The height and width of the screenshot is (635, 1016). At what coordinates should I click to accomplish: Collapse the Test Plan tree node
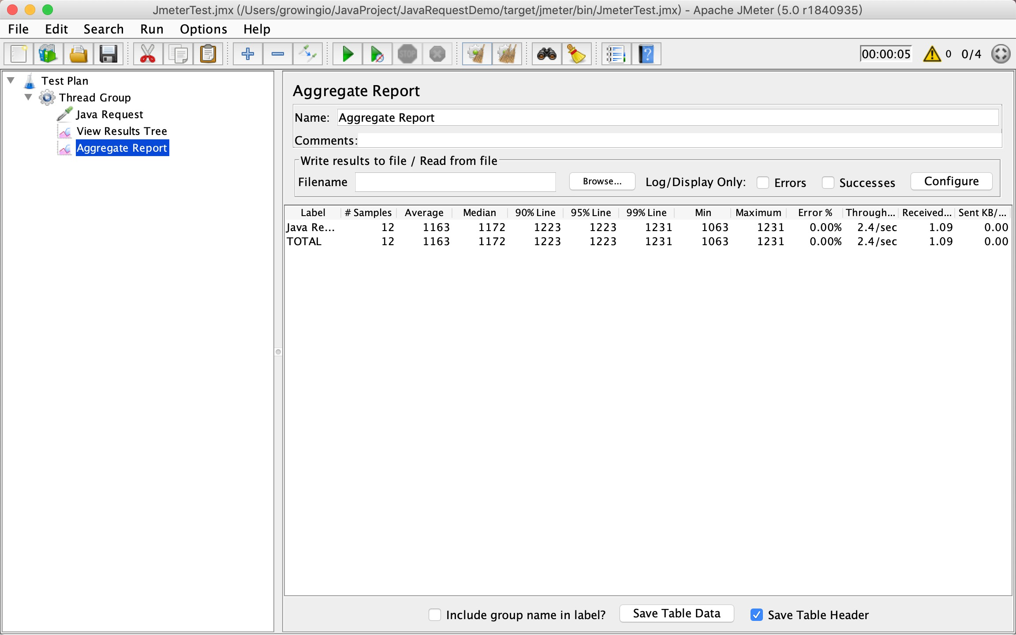(x=11, y=80)
